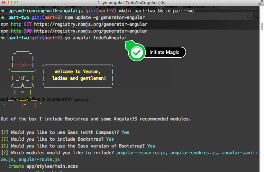This screenshot has width=264, height=172.
Task: Enter fullscreen via title bar arrows icon
Action: tap(261, 3)
